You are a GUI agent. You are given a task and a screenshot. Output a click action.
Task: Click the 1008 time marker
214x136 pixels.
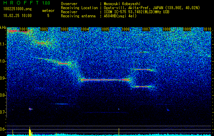[x=167, y=29]
